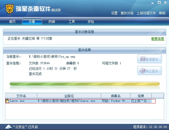Click the 已经运行 elapsed time text
The height and width of the screenshot is (130, 169).
(x=53, y=68)
